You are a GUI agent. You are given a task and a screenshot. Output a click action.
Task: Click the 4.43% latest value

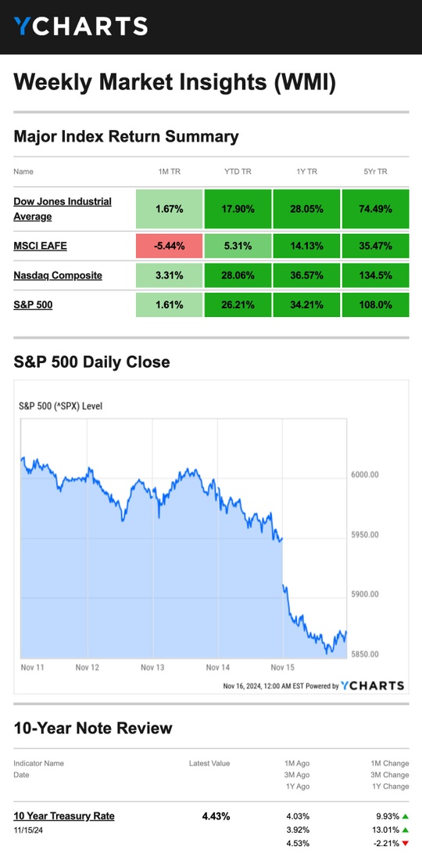216,816
